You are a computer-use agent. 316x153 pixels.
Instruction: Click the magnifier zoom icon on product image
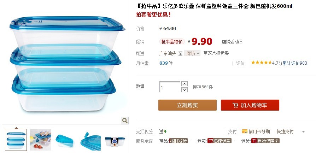125,121
